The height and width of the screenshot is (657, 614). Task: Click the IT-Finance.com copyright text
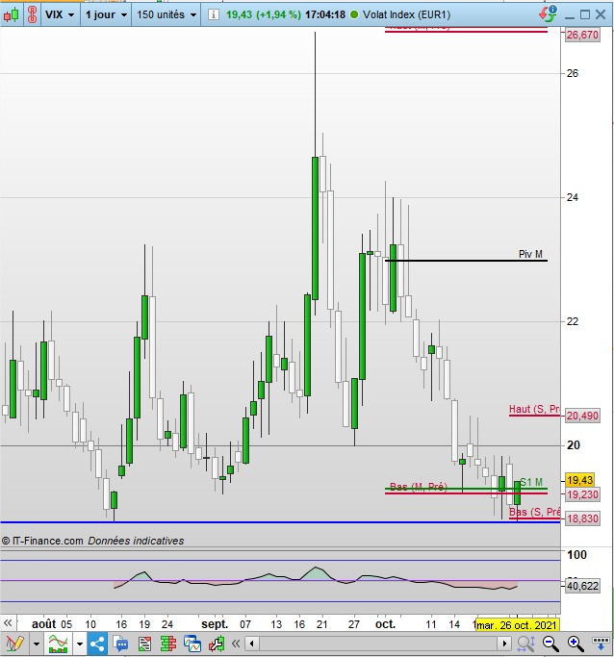pyautogui.click(x=42, y=541)
